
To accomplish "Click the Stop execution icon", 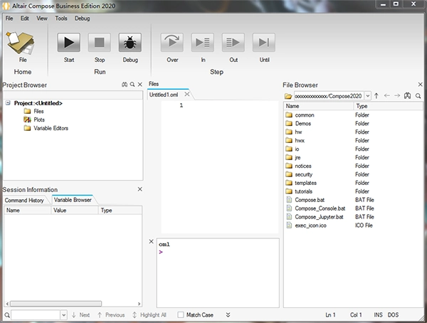I will 100,43.
